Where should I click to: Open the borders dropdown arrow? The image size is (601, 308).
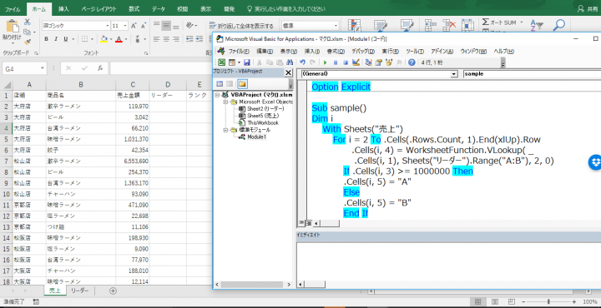coord(92,39)
